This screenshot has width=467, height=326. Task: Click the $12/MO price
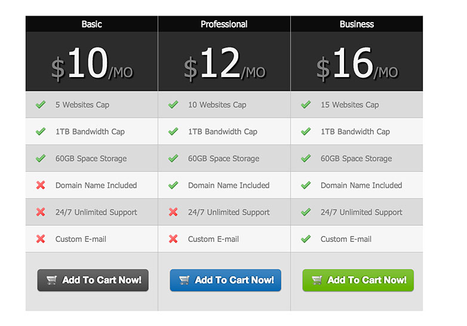pos(225,63)
